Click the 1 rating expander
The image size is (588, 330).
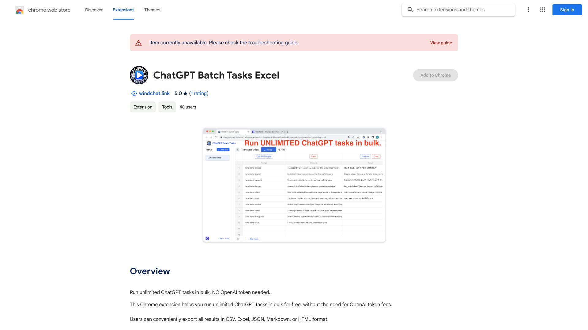pos(199,94)
